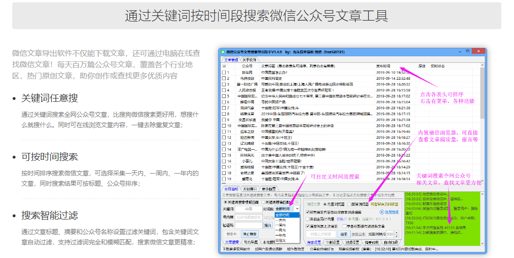Click the heading 关键词任意搜
Screen dimensions: 514x258
49,98
